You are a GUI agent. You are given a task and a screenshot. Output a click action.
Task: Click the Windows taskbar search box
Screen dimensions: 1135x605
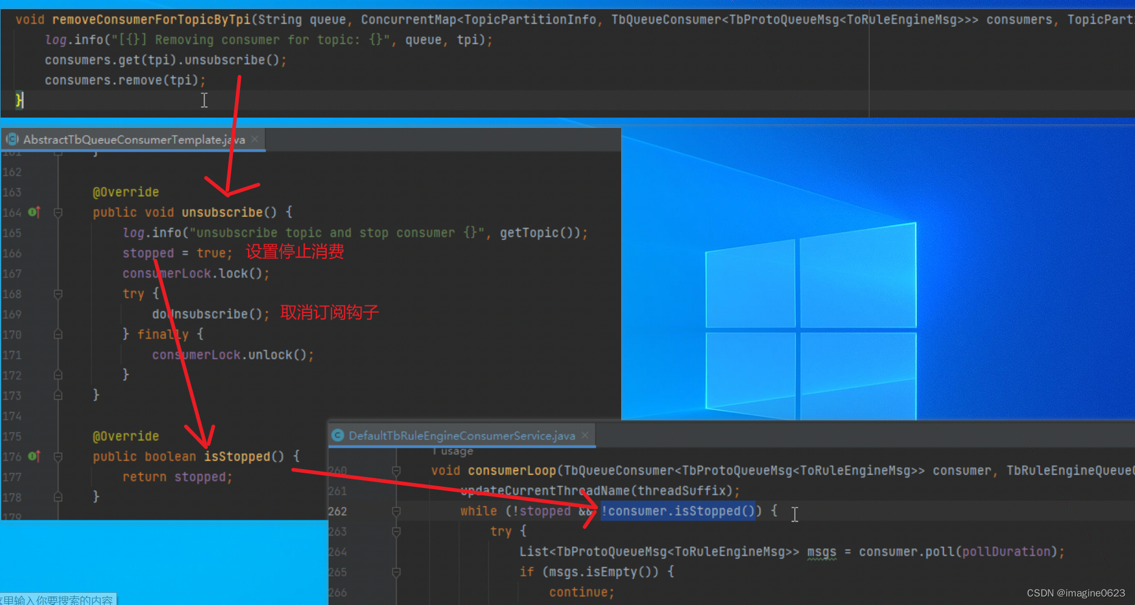58,599
